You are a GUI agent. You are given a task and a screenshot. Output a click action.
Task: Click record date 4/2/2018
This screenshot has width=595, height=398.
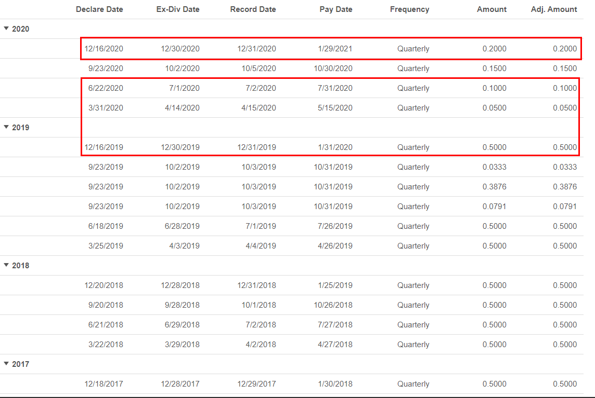click(x=261, y=344)
